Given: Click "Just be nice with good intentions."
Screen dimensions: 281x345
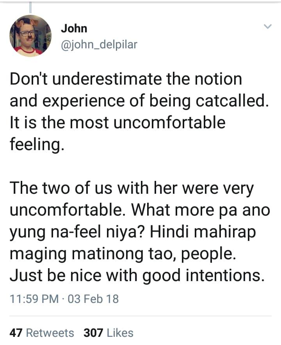Looking at the screenshot, I should [137, 275].
